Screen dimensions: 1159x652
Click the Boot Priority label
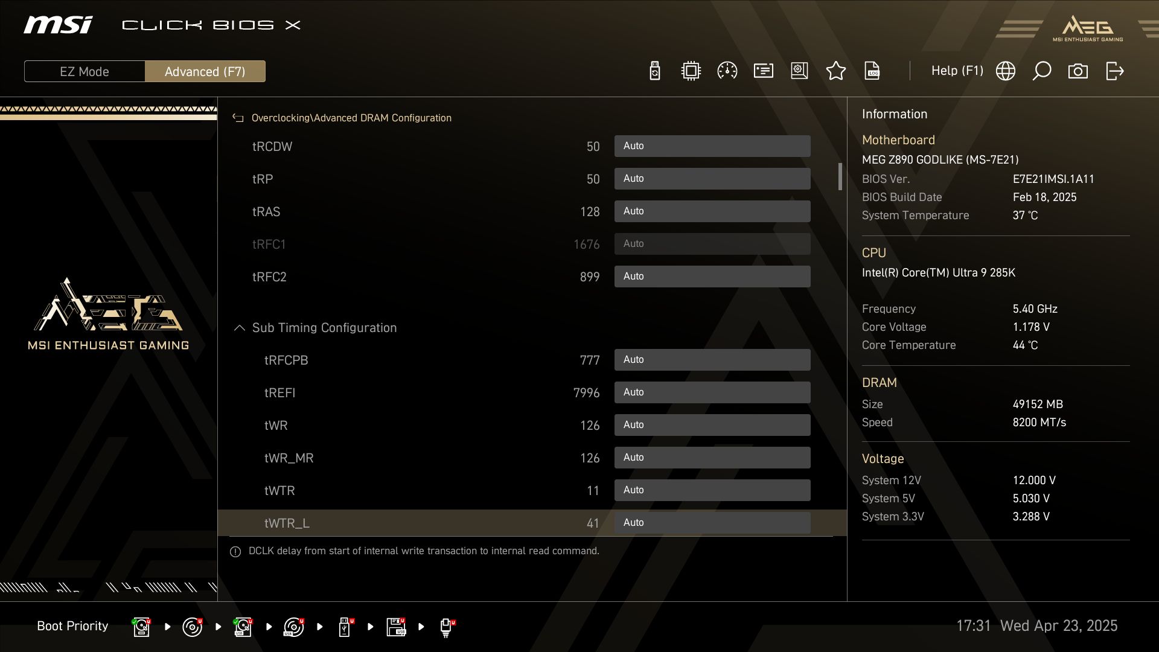pos(72,626)
